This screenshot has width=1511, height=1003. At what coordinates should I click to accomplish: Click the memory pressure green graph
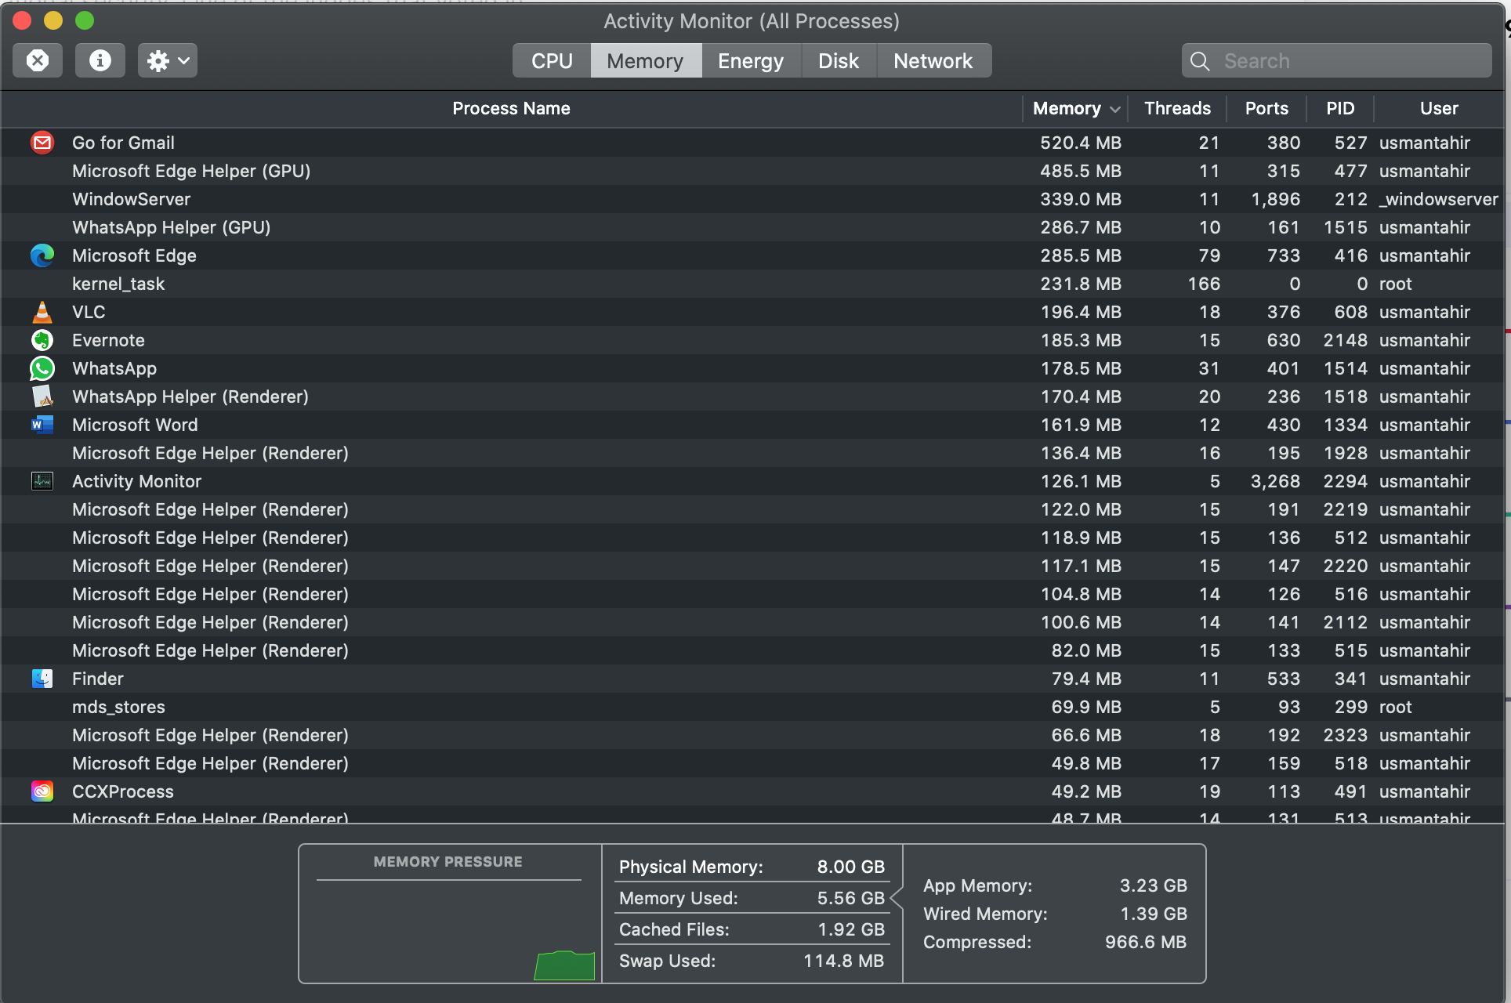(564, 965)
